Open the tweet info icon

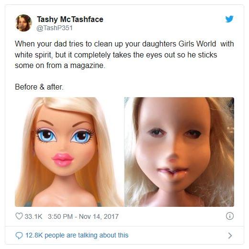coord(230,216)
